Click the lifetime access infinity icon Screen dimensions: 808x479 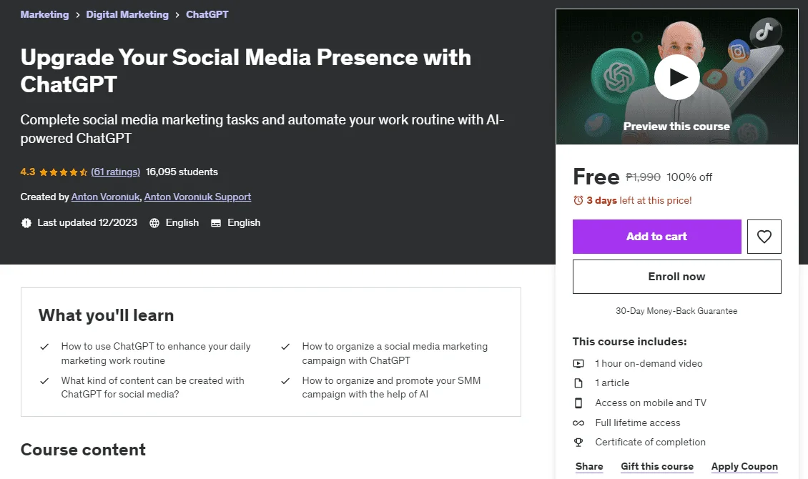[x=578, y=423]
